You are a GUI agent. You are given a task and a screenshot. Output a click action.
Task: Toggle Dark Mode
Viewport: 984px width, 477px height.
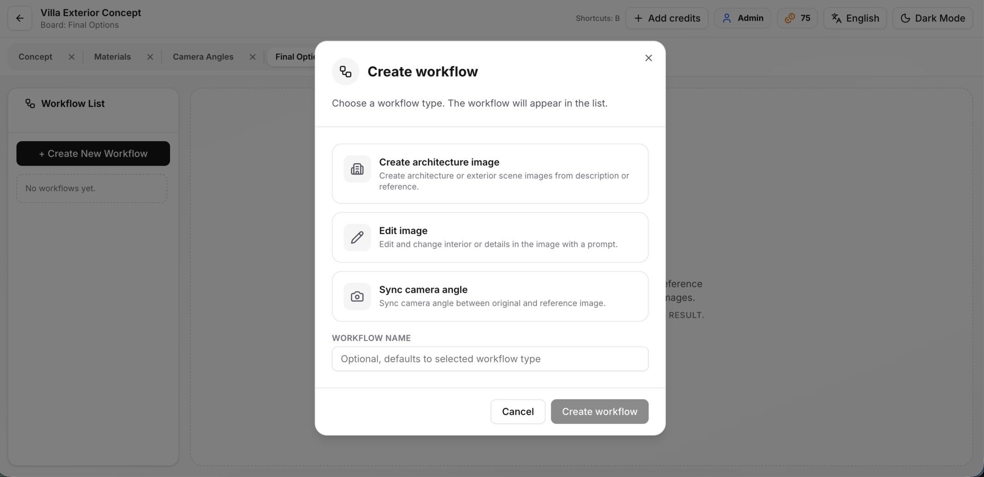(x=932, y=18)
